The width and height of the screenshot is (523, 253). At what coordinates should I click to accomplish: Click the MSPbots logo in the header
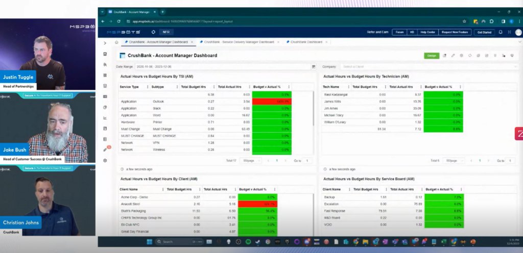pyautogui.click(x=124, y=32)
